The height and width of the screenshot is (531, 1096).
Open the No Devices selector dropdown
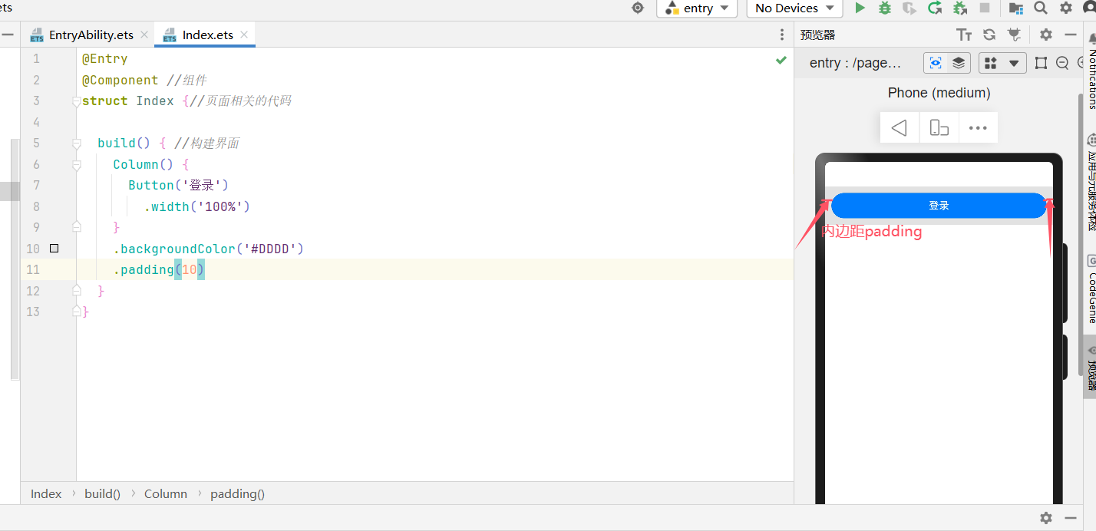794,8
